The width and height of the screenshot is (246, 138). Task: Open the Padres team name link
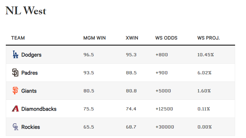[29, 73]
